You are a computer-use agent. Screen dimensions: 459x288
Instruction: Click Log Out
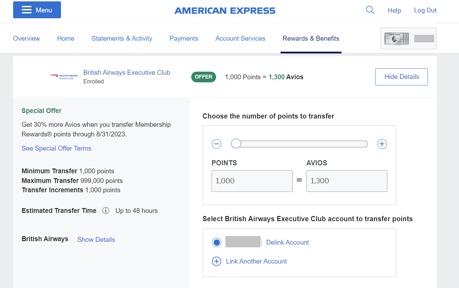425,10
